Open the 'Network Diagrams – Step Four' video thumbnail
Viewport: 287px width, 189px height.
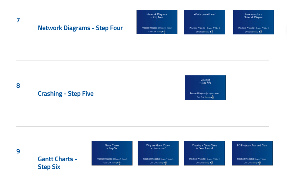[x=157, y=22]
